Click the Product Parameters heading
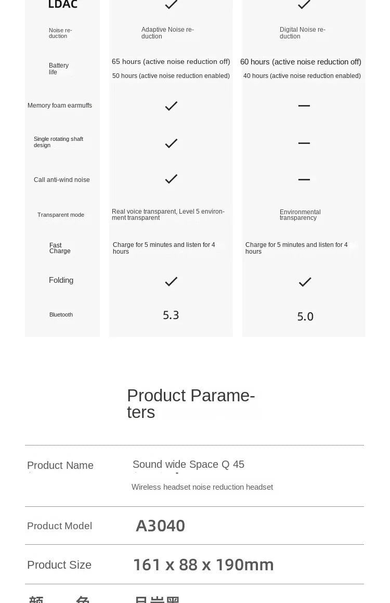This screenshot has height=603, width=390. coord(191,403)
